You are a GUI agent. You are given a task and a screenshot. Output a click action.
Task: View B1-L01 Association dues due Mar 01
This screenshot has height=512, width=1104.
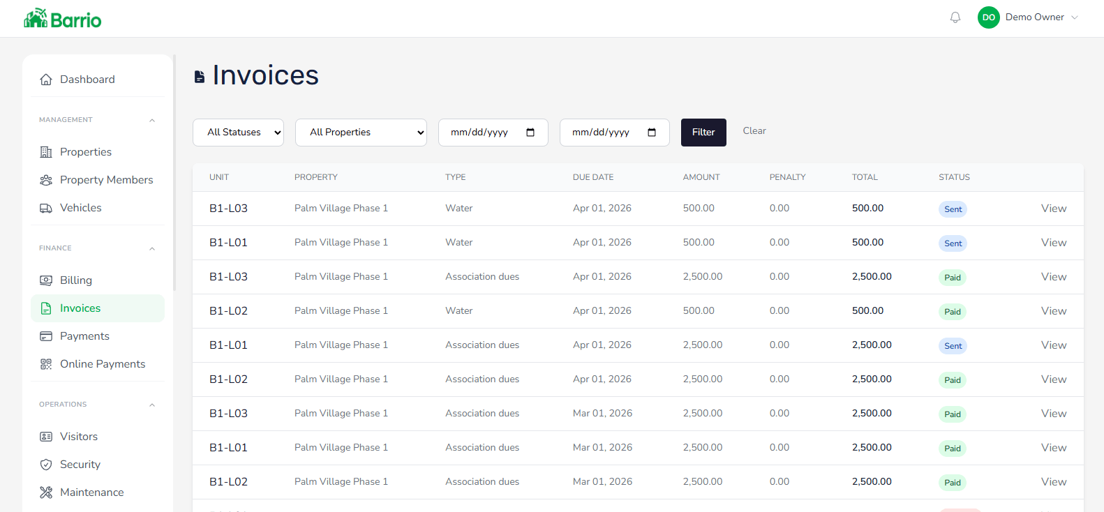[1054, 448]
